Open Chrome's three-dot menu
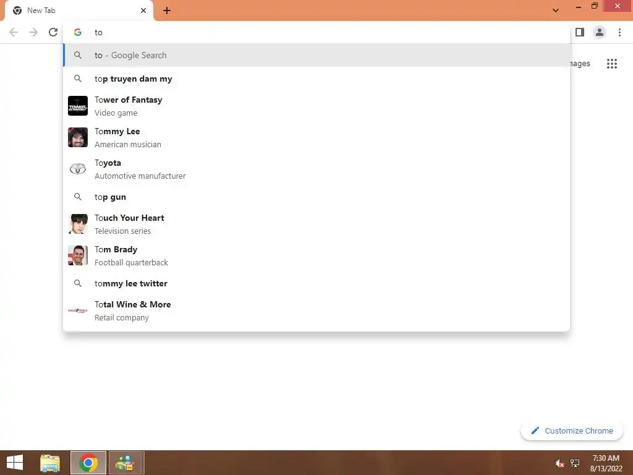The height and width of the screenshot is (475, 633). coord(619,32)
